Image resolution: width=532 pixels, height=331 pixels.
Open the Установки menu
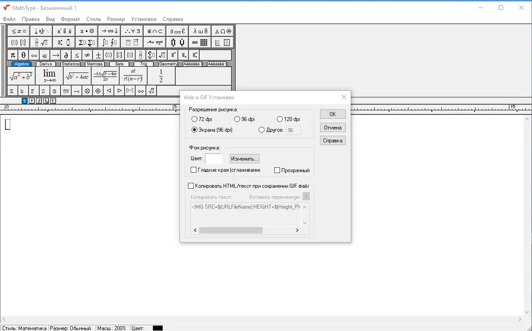(x=143, y=19)
